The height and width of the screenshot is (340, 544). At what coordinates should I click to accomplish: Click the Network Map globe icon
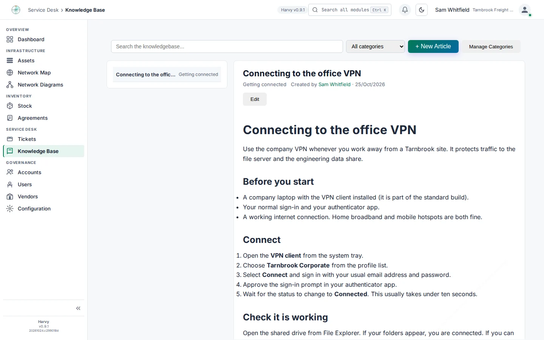click(x=10, y=73)
